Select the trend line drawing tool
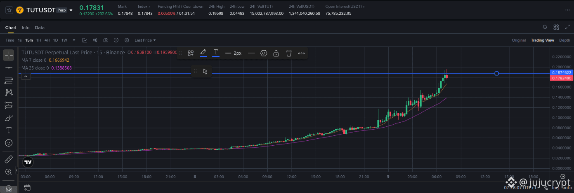The image size is (574, 193). point(9,67)
